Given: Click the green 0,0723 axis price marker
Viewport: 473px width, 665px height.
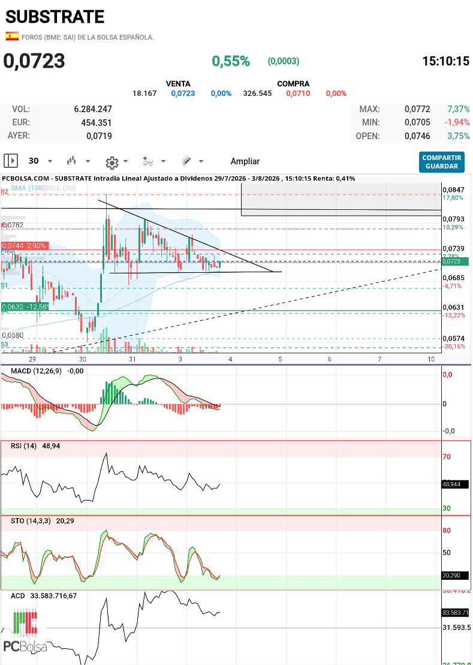Looking at the screenshot, I should 456,262.
